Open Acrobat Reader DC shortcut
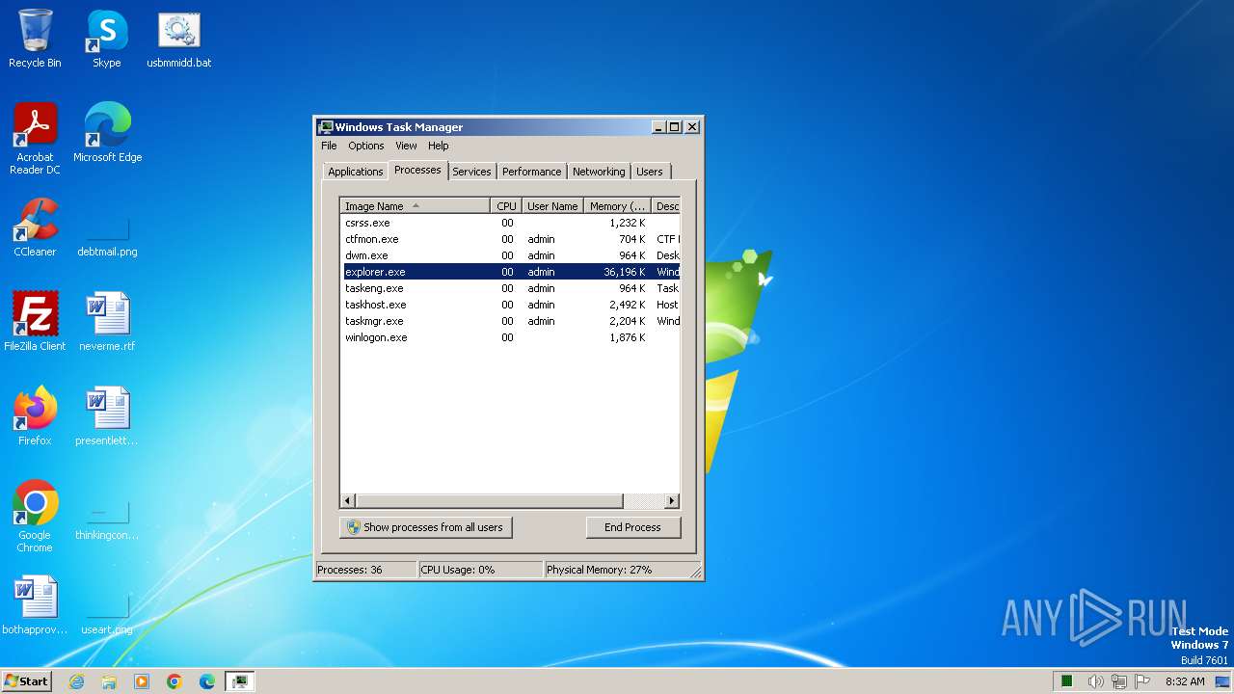This screenshot has width=1234, height=694. [x=35, y=139]
